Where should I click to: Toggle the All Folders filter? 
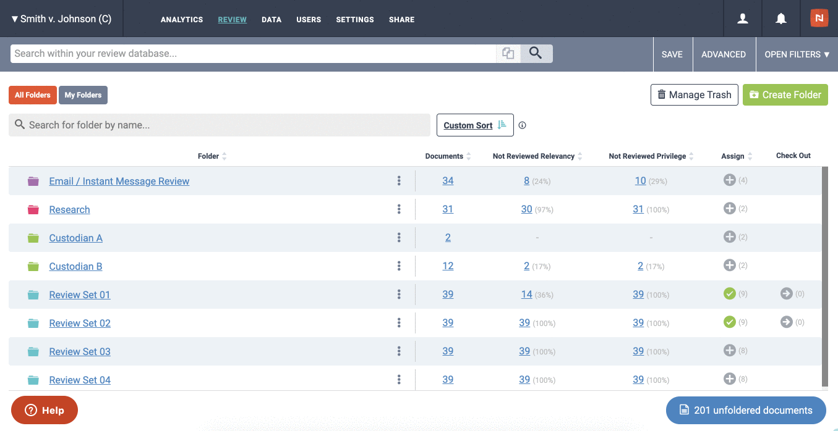[x=33, y=95]
